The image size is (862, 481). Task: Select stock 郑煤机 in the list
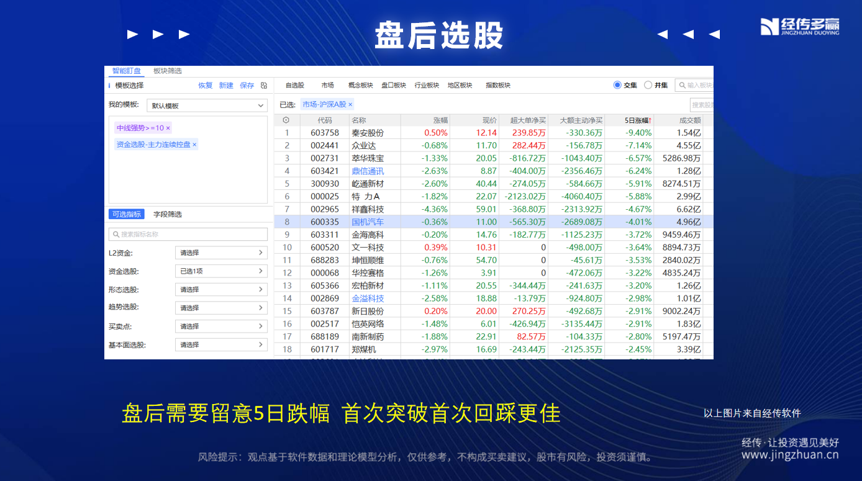coord(363,349)
